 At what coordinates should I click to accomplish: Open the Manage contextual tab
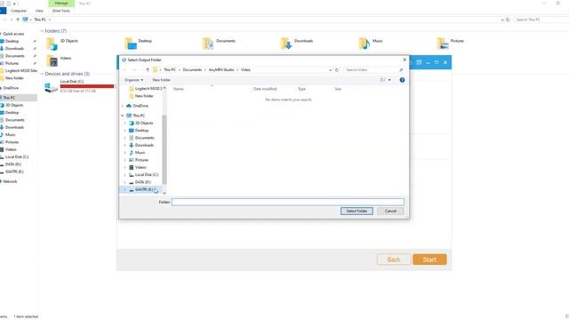pos(61,4)
